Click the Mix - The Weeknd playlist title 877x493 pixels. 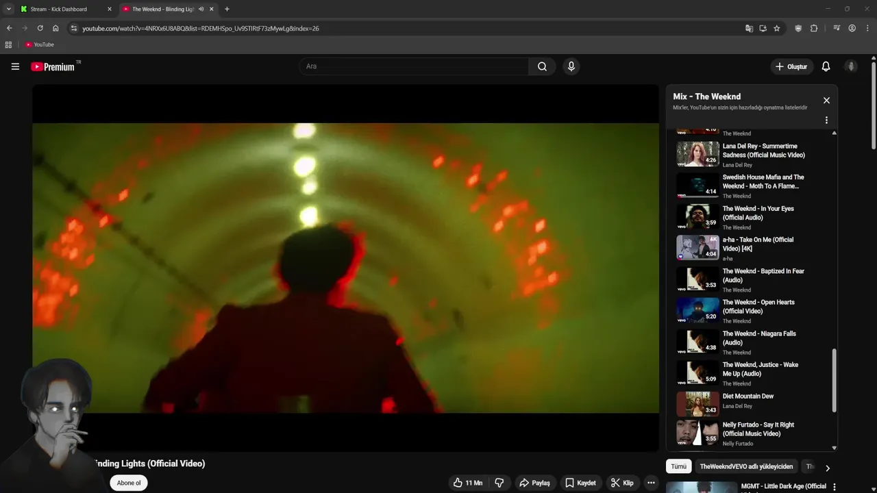click(x=706, y=97)
